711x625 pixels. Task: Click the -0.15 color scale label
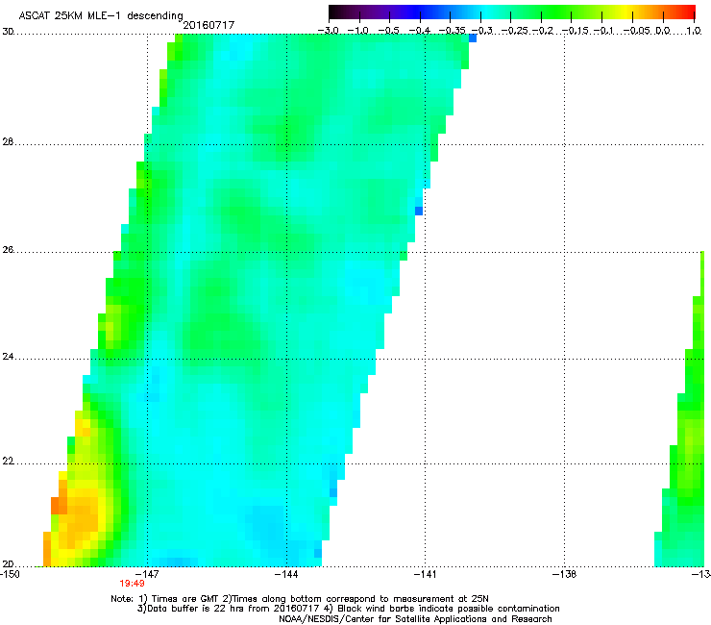[575, 31]
